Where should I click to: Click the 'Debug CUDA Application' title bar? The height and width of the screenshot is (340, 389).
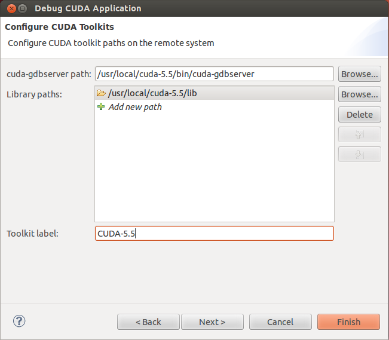pyautogui.click(x=179, y=8)
